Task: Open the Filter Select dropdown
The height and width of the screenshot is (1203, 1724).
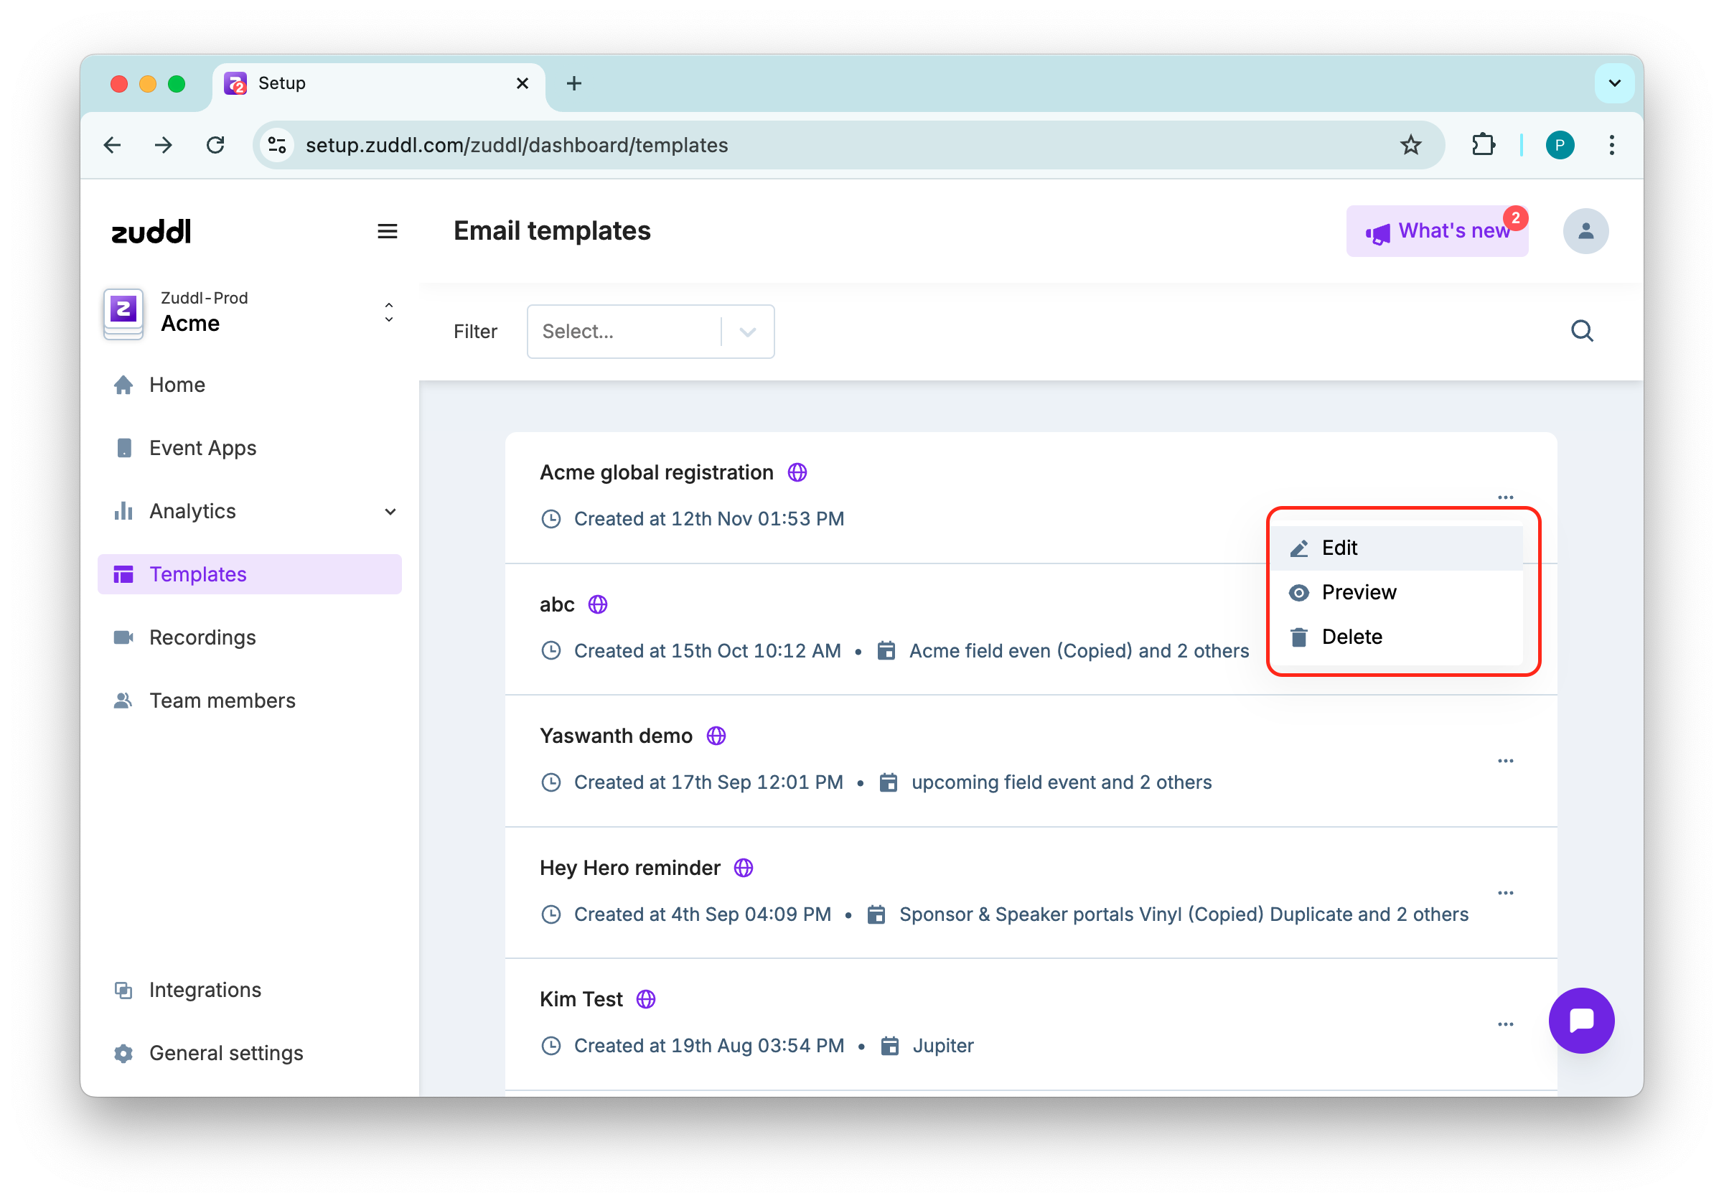Action: (x=650, y=331)
